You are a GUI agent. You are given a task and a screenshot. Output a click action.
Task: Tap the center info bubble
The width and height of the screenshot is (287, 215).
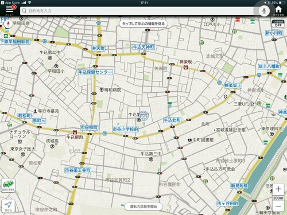[x=143, y=24]
